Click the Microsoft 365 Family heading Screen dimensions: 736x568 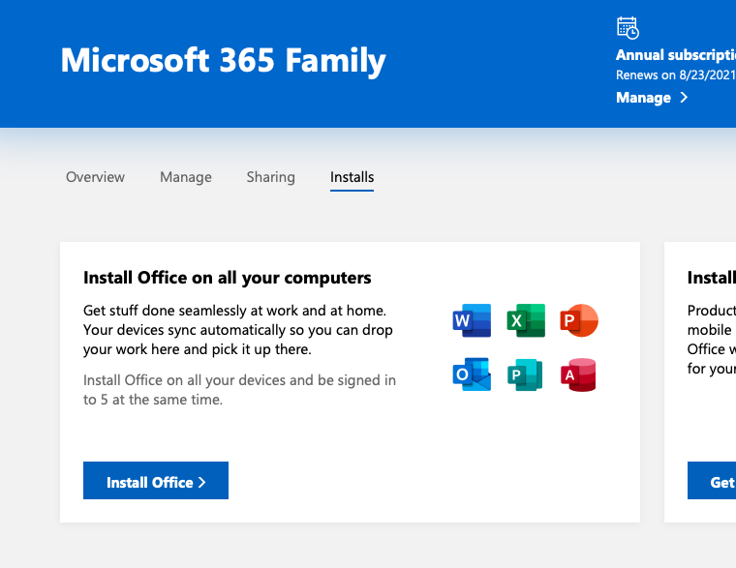224,61
